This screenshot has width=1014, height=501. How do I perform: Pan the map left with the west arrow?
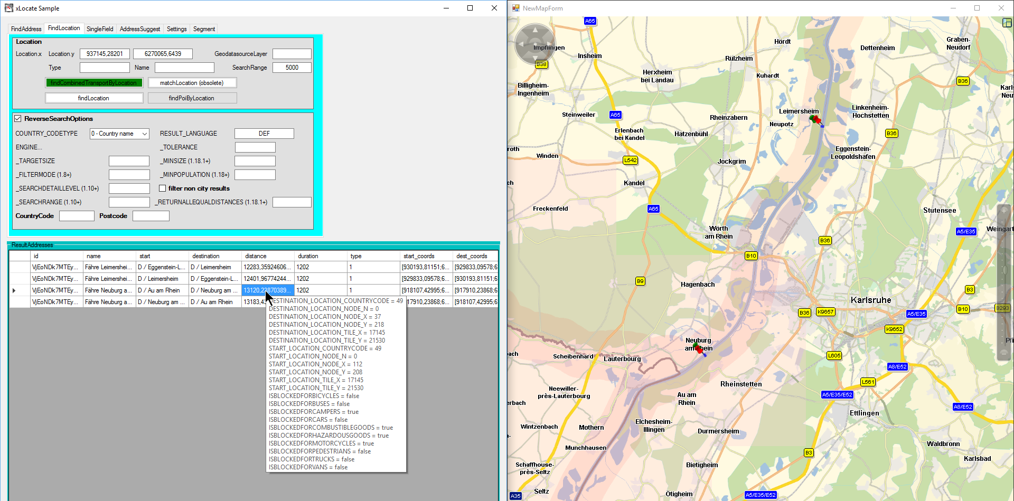tap(521, 44)
